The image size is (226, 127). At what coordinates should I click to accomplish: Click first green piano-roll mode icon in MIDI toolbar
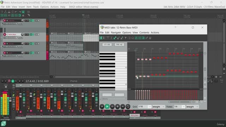pyautogui.click(x=101, y=38)
